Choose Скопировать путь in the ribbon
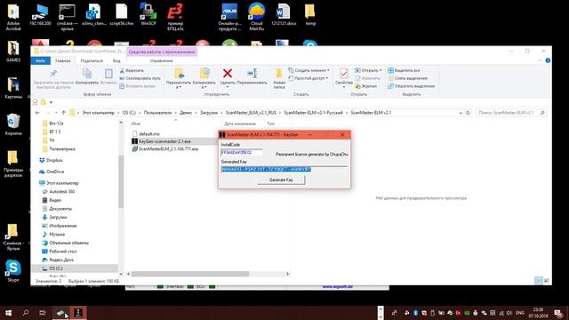 pyautogui.click(x=140, y=78)
